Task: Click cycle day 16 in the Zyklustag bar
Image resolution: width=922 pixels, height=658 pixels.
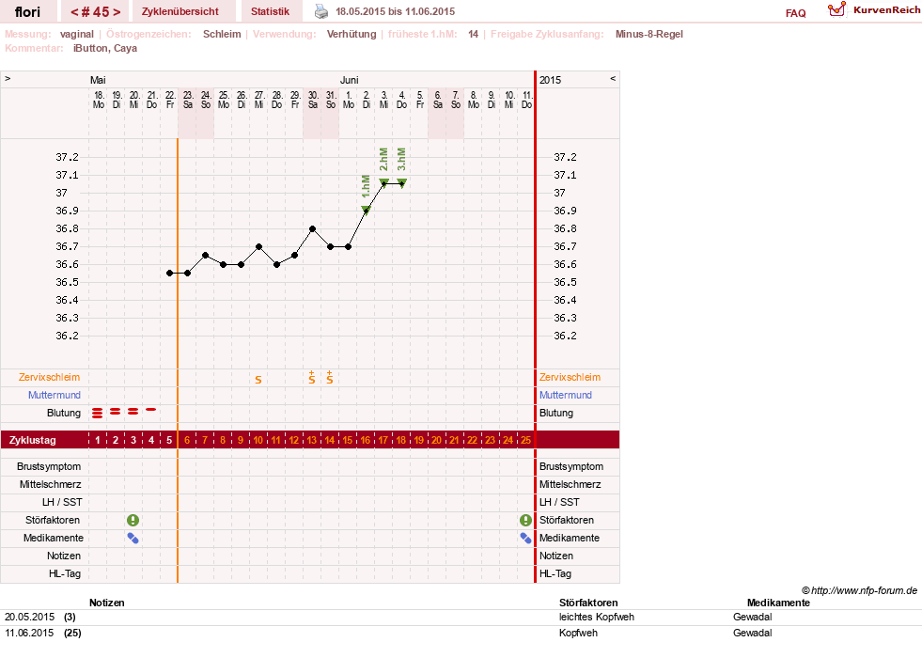Action: 366,440
